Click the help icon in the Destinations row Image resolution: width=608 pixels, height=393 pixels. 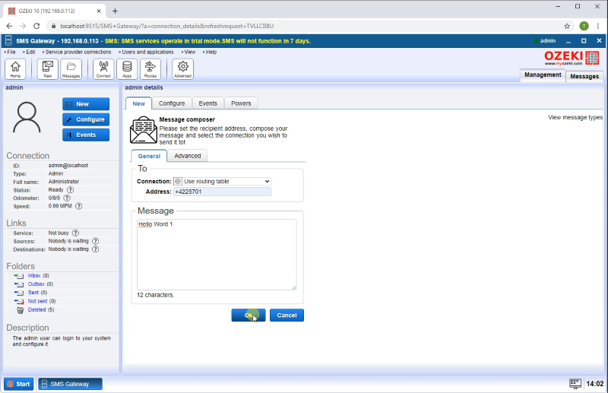click(96, 249)
